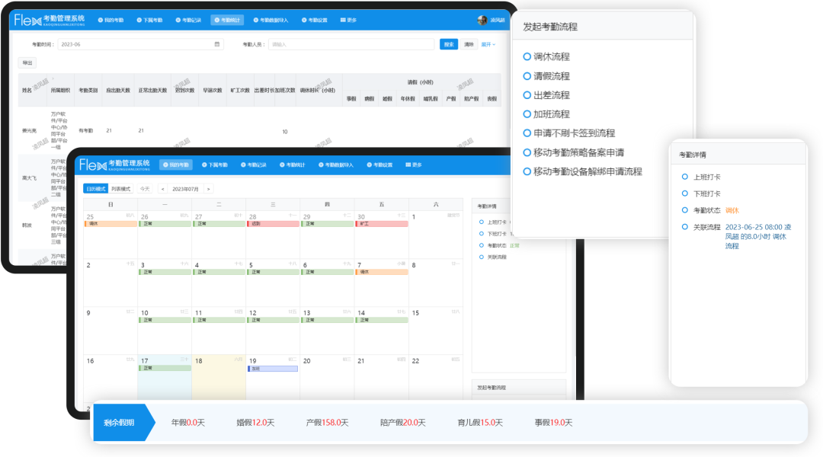Click the user avatar next to 凌凤超
This screenshot has width=823, height=457.
(482, 20)
